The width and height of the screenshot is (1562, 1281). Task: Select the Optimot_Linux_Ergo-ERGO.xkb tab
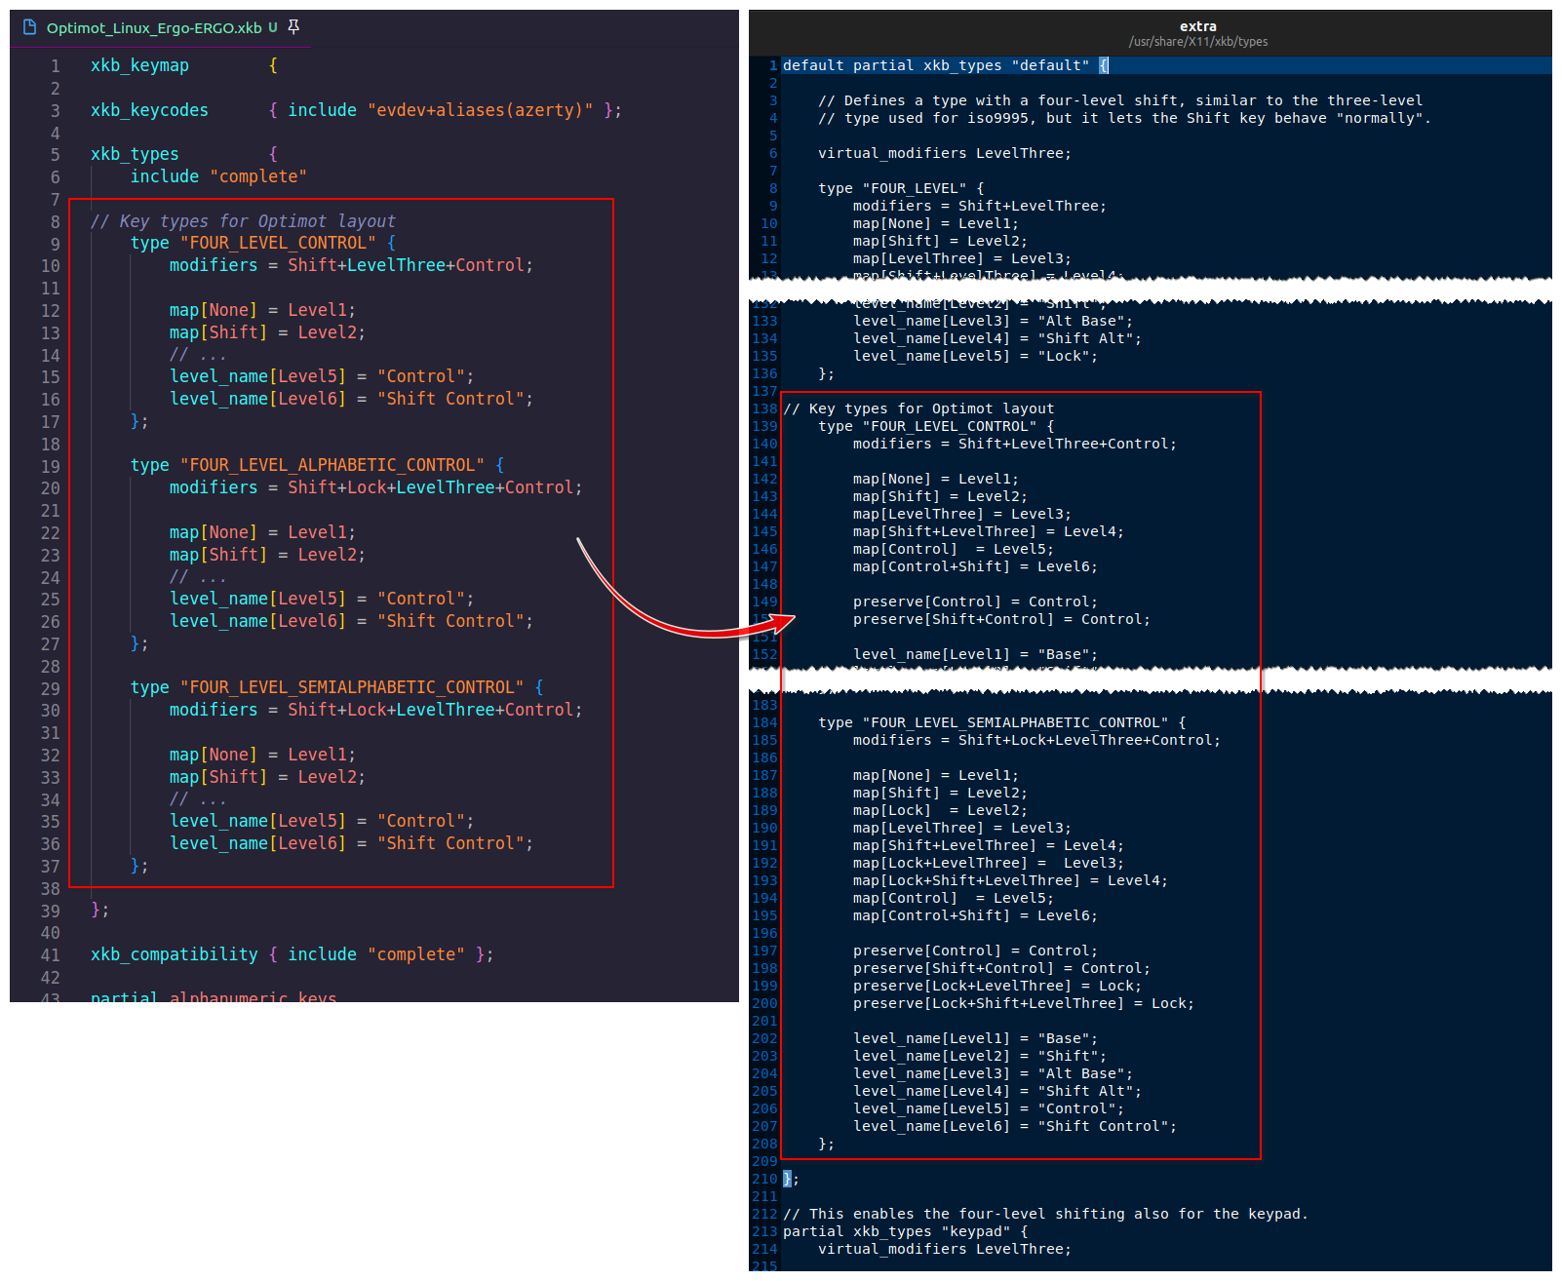154,27
